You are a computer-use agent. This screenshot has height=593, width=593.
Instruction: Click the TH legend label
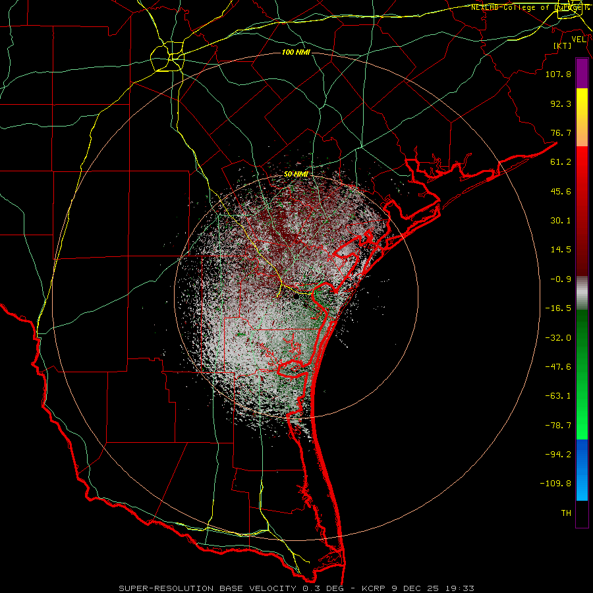(x=566, y=513)
